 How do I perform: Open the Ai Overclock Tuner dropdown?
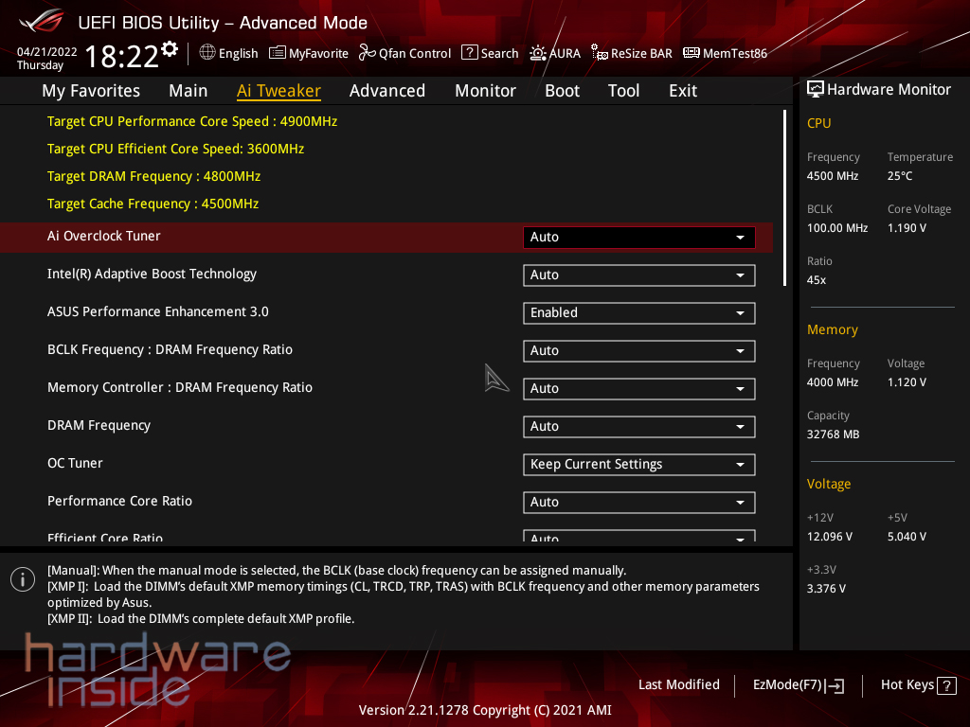coord(638,237)
